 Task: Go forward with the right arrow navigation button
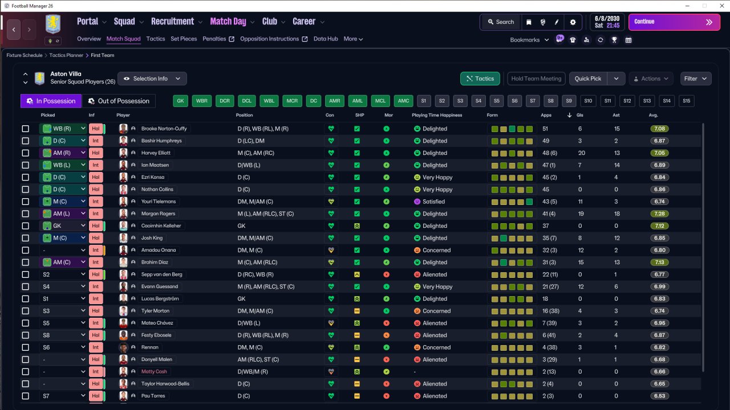coord(29,29)
